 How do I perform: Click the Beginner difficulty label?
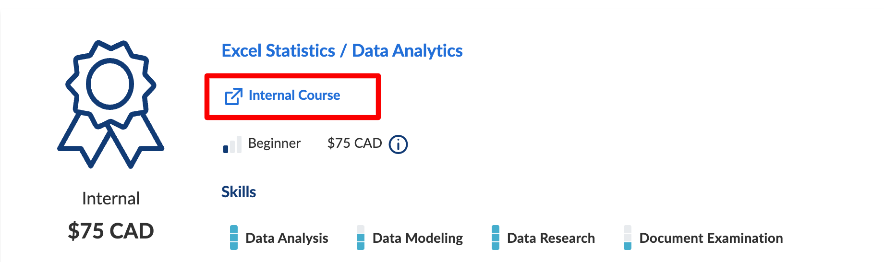tap(274, 143)
